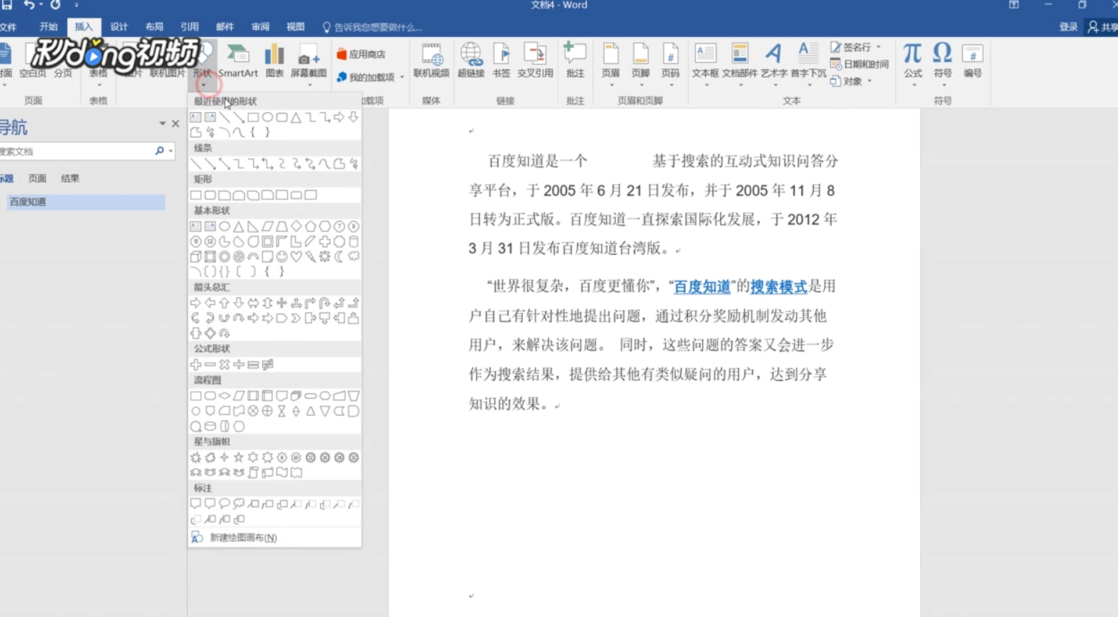Image resolution: width=1118 pixels, height=617 pixels.
Task: Open navigation pane options arrow
Action: pos(162,124)
